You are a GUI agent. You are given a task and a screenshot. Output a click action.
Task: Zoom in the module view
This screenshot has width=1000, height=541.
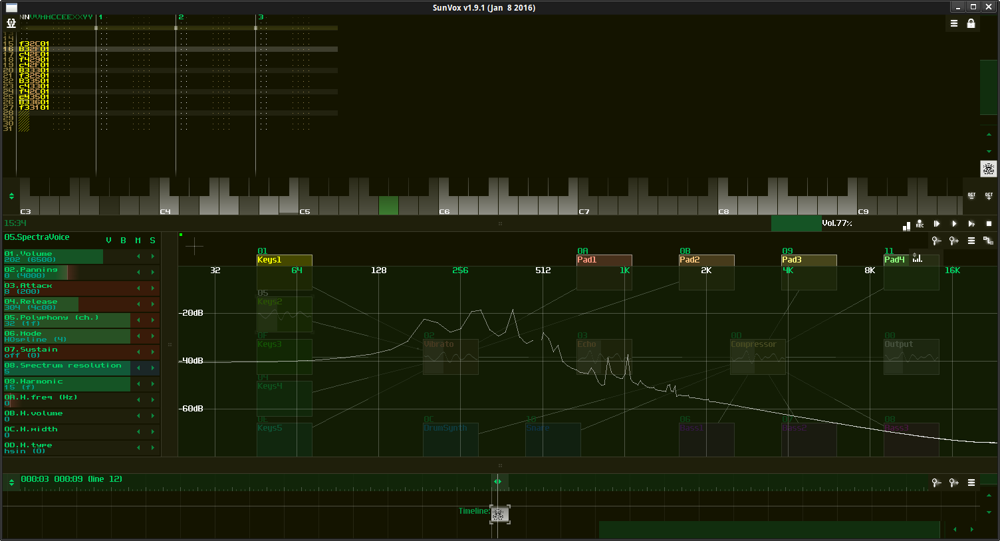click(x=953, y=241)
